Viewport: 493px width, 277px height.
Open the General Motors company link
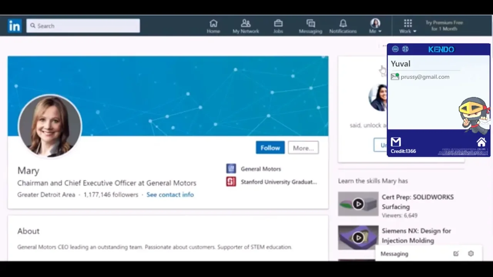261,169
